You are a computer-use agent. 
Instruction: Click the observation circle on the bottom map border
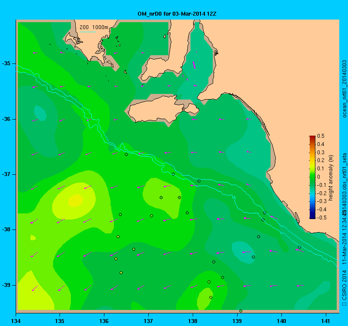click(x=241, y=311)
